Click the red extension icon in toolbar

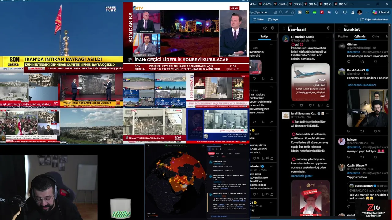pos(322,12)
